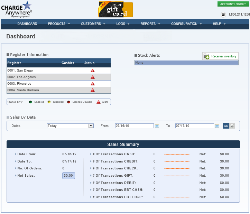This screenshot has width=250, height=214.
Task: Open the Dates dropdown showing Today
Action: coord(70,126)
